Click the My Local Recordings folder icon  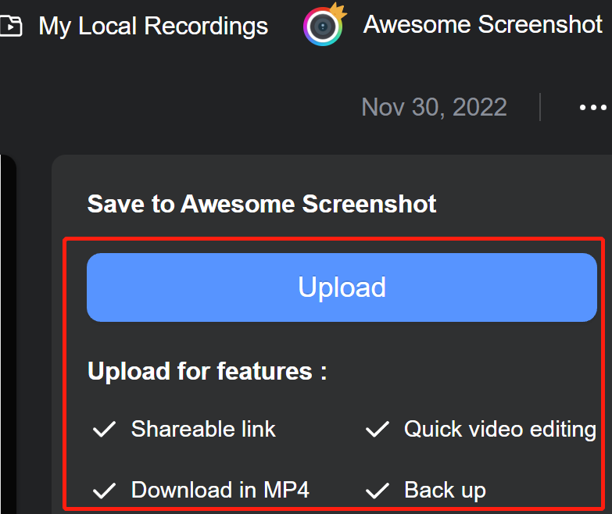[11, 26]
